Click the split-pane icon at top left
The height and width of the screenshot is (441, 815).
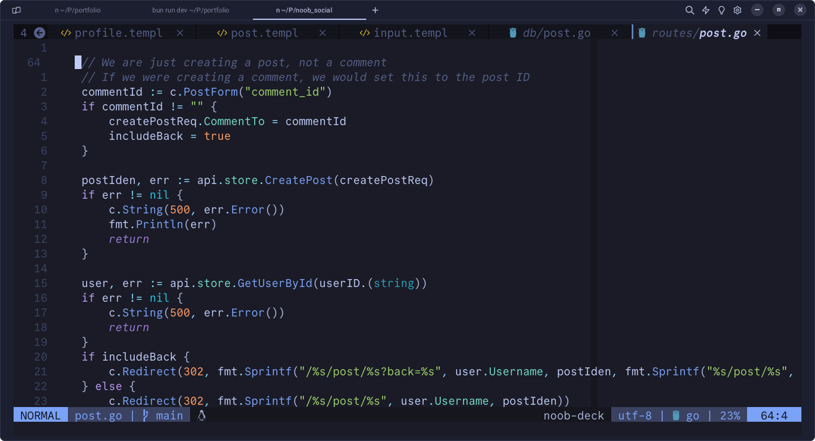tap(15, 10)
